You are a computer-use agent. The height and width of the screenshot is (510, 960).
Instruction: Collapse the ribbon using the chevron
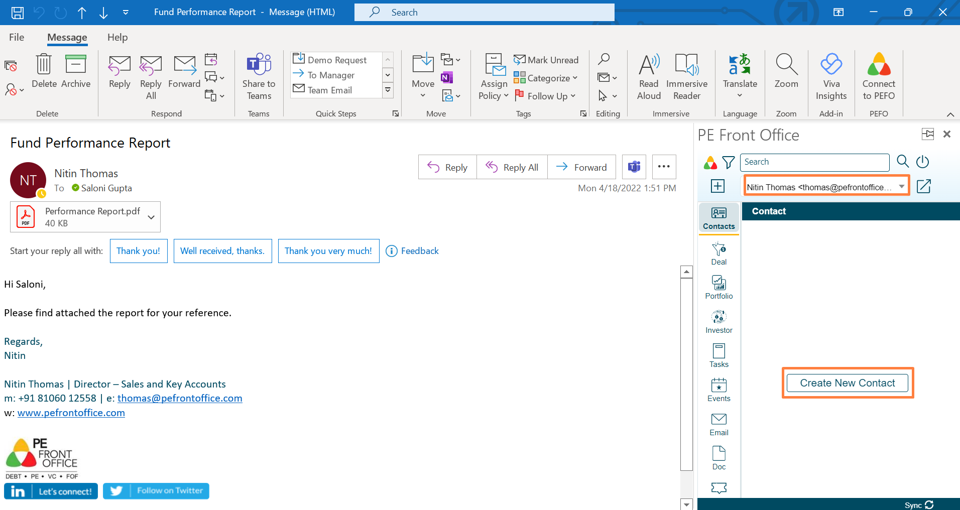tap(950, 114)
